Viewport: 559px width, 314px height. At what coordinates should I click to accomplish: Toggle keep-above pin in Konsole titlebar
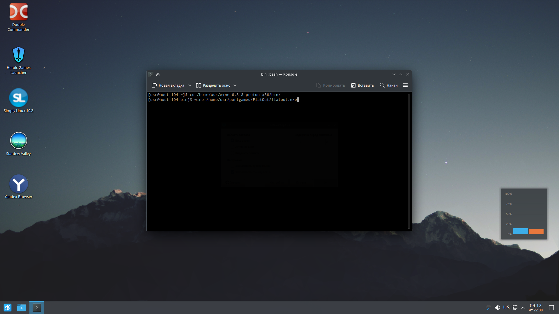point(158,74)
